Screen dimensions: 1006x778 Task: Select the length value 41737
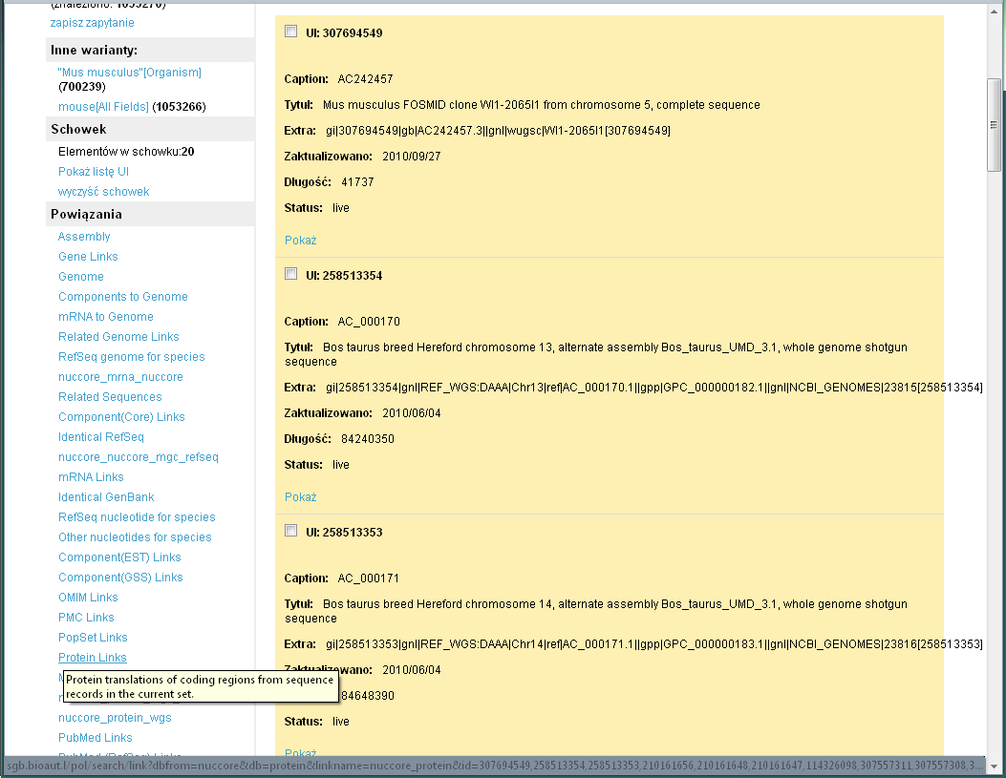coord(357,182)
